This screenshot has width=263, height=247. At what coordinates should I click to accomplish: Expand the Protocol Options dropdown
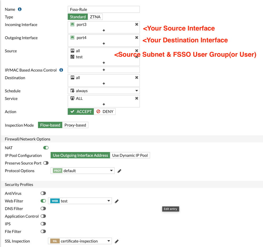[82, 171]
